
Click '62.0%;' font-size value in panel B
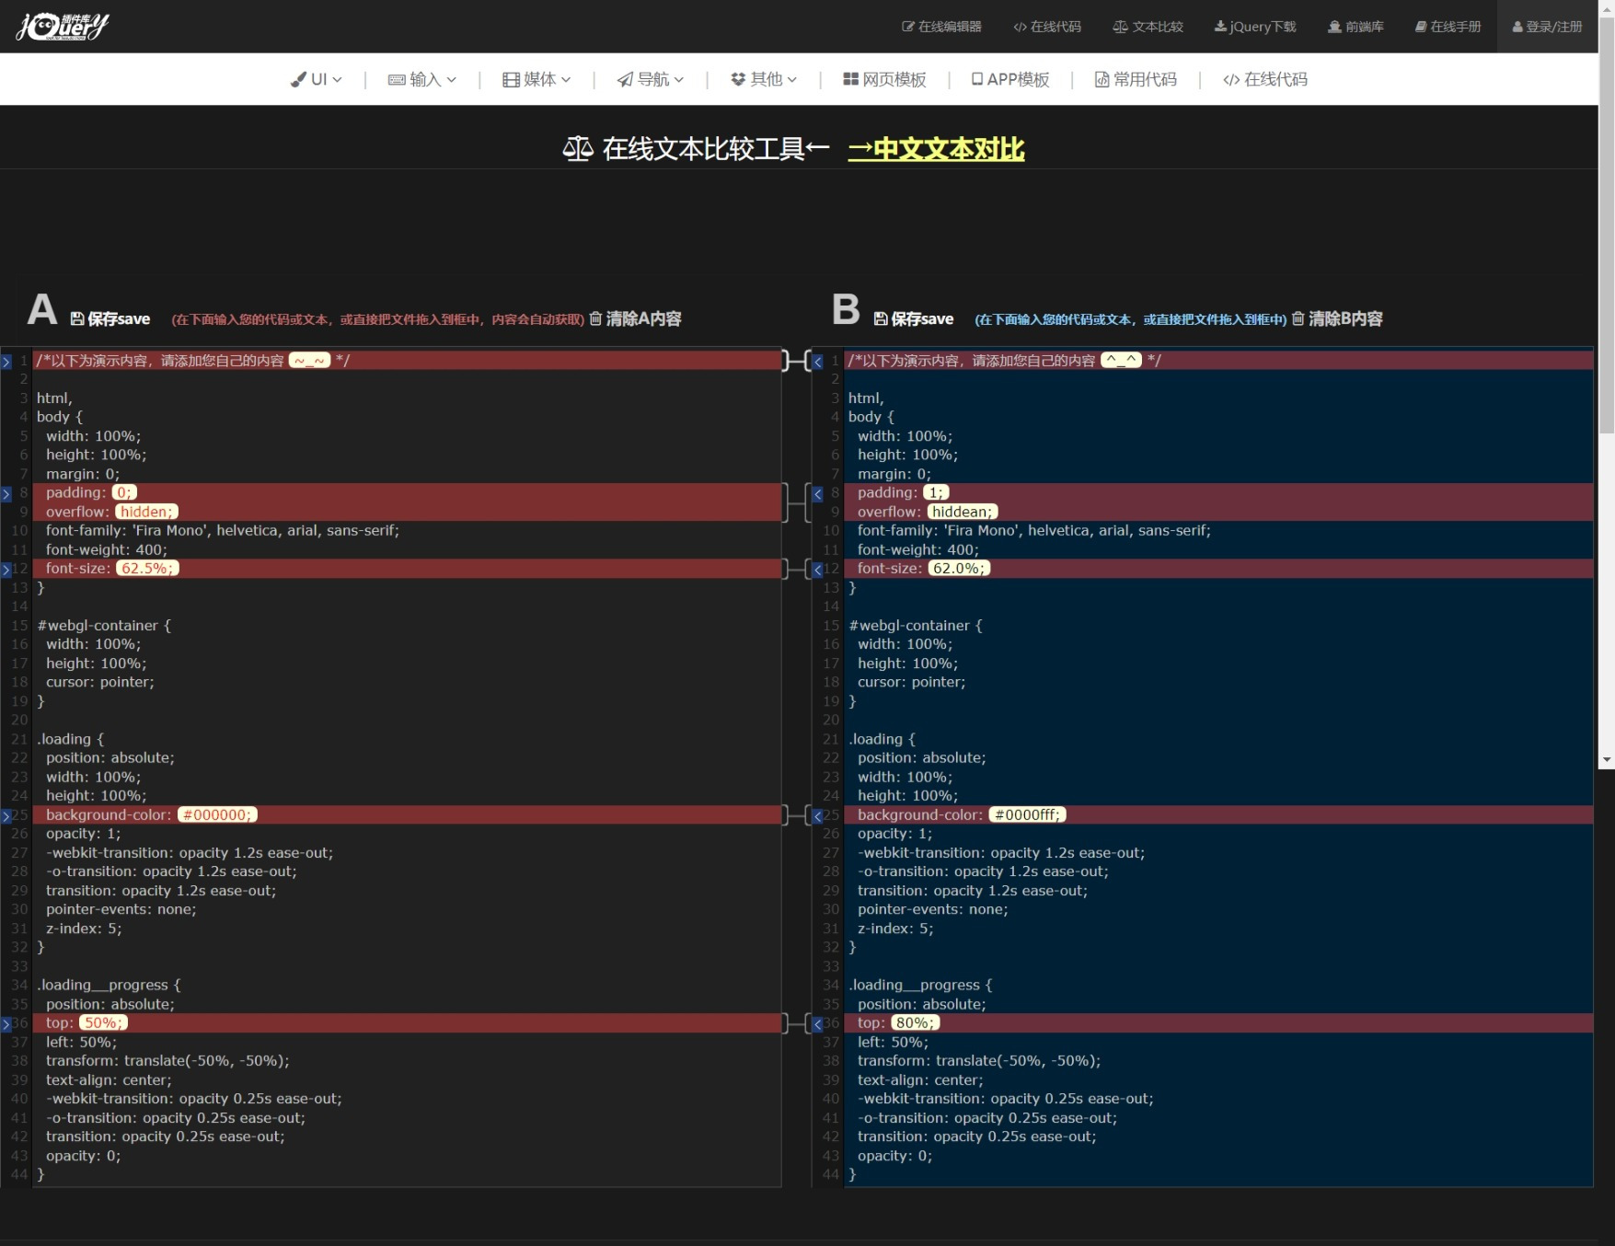tap(959, 568)
